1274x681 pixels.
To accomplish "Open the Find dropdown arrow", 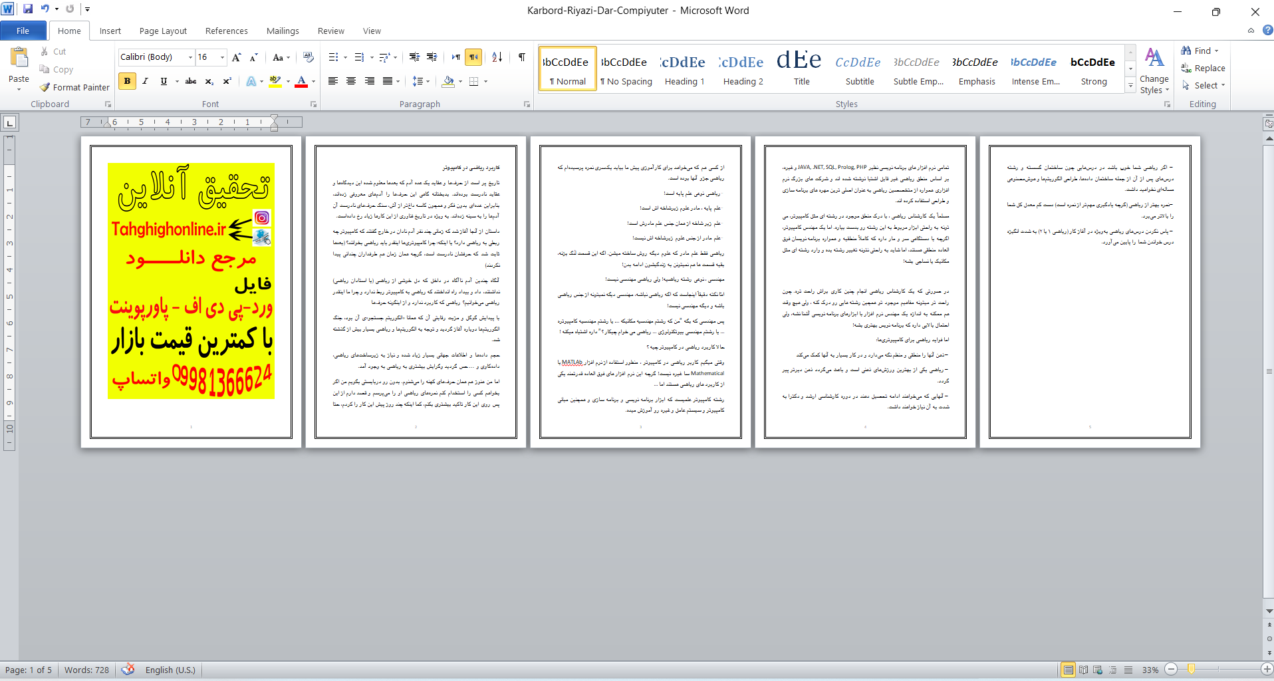I will [x=1217, y=51].
